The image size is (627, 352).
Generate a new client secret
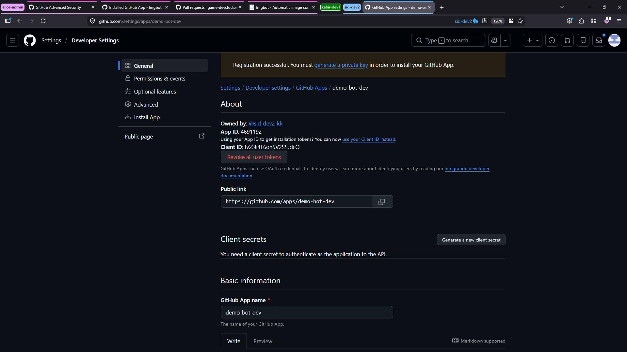click(x=471, y=240)
